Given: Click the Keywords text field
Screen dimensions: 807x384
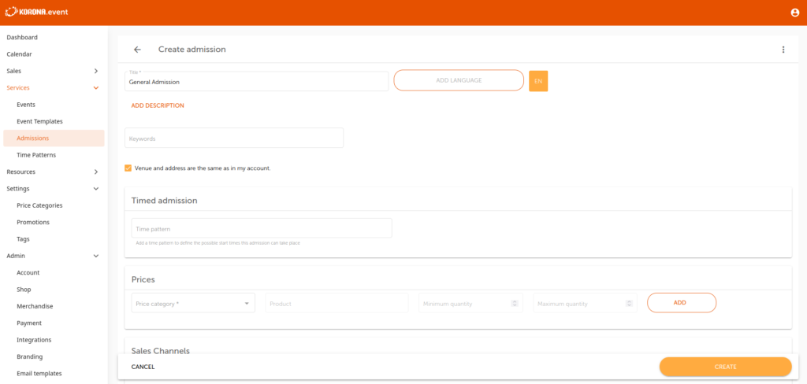Looking at the screenshot, I should pos(234,138).
